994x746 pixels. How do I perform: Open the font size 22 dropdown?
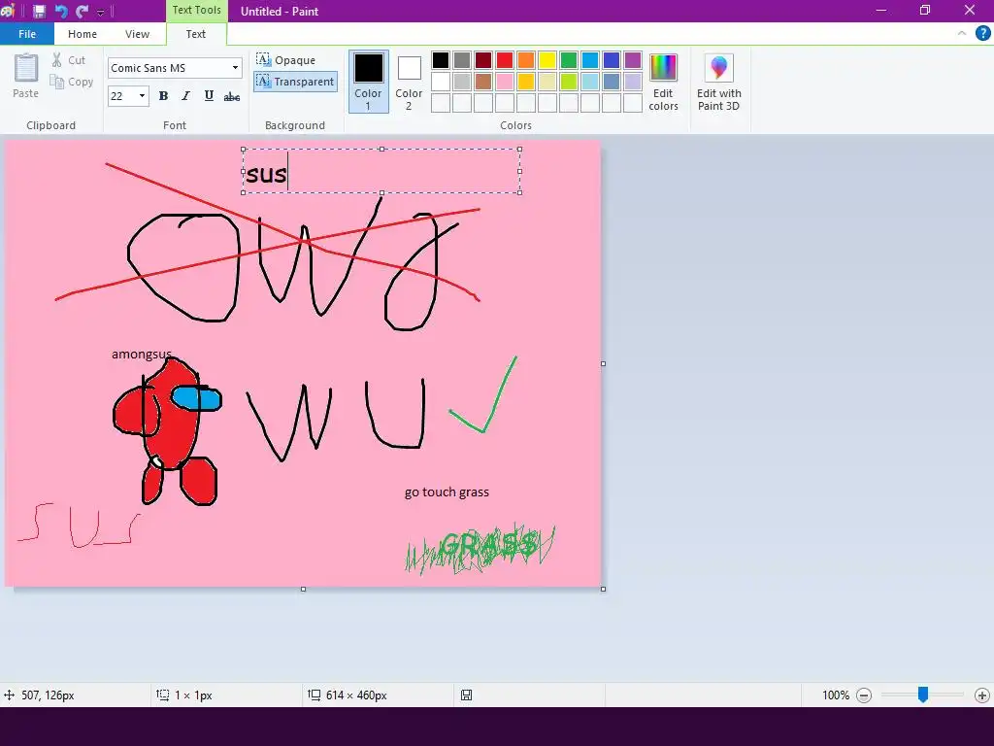pos(142,96)
